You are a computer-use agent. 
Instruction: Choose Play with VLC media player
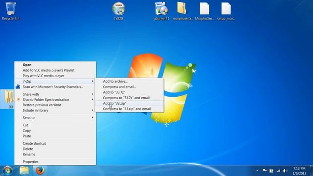tap(55, 76)
